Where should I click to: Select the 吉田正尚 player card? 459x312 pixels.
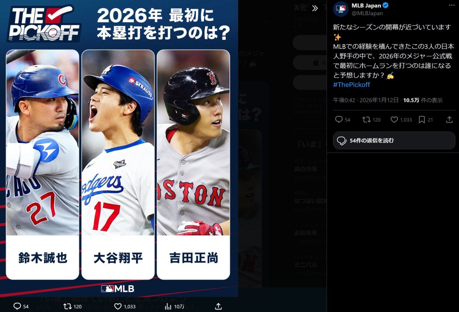click(193, 164)
